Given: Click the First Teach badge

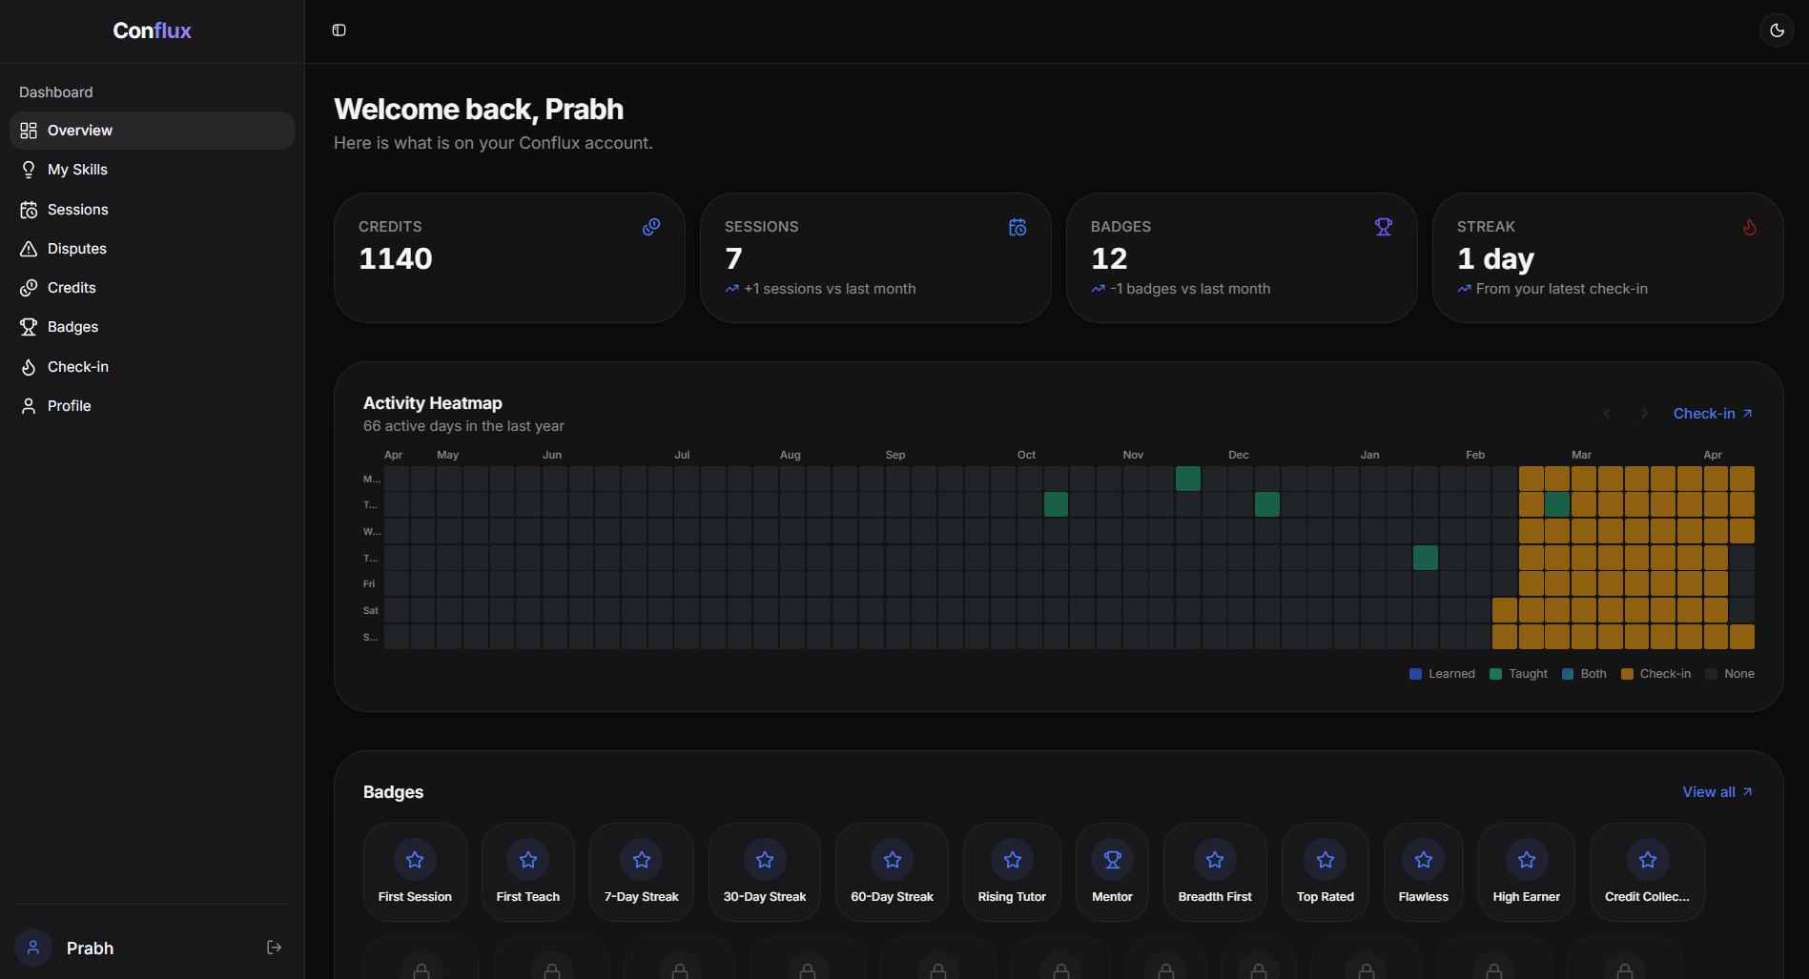Looking at the screenshot, I should (x=528, y=872).
